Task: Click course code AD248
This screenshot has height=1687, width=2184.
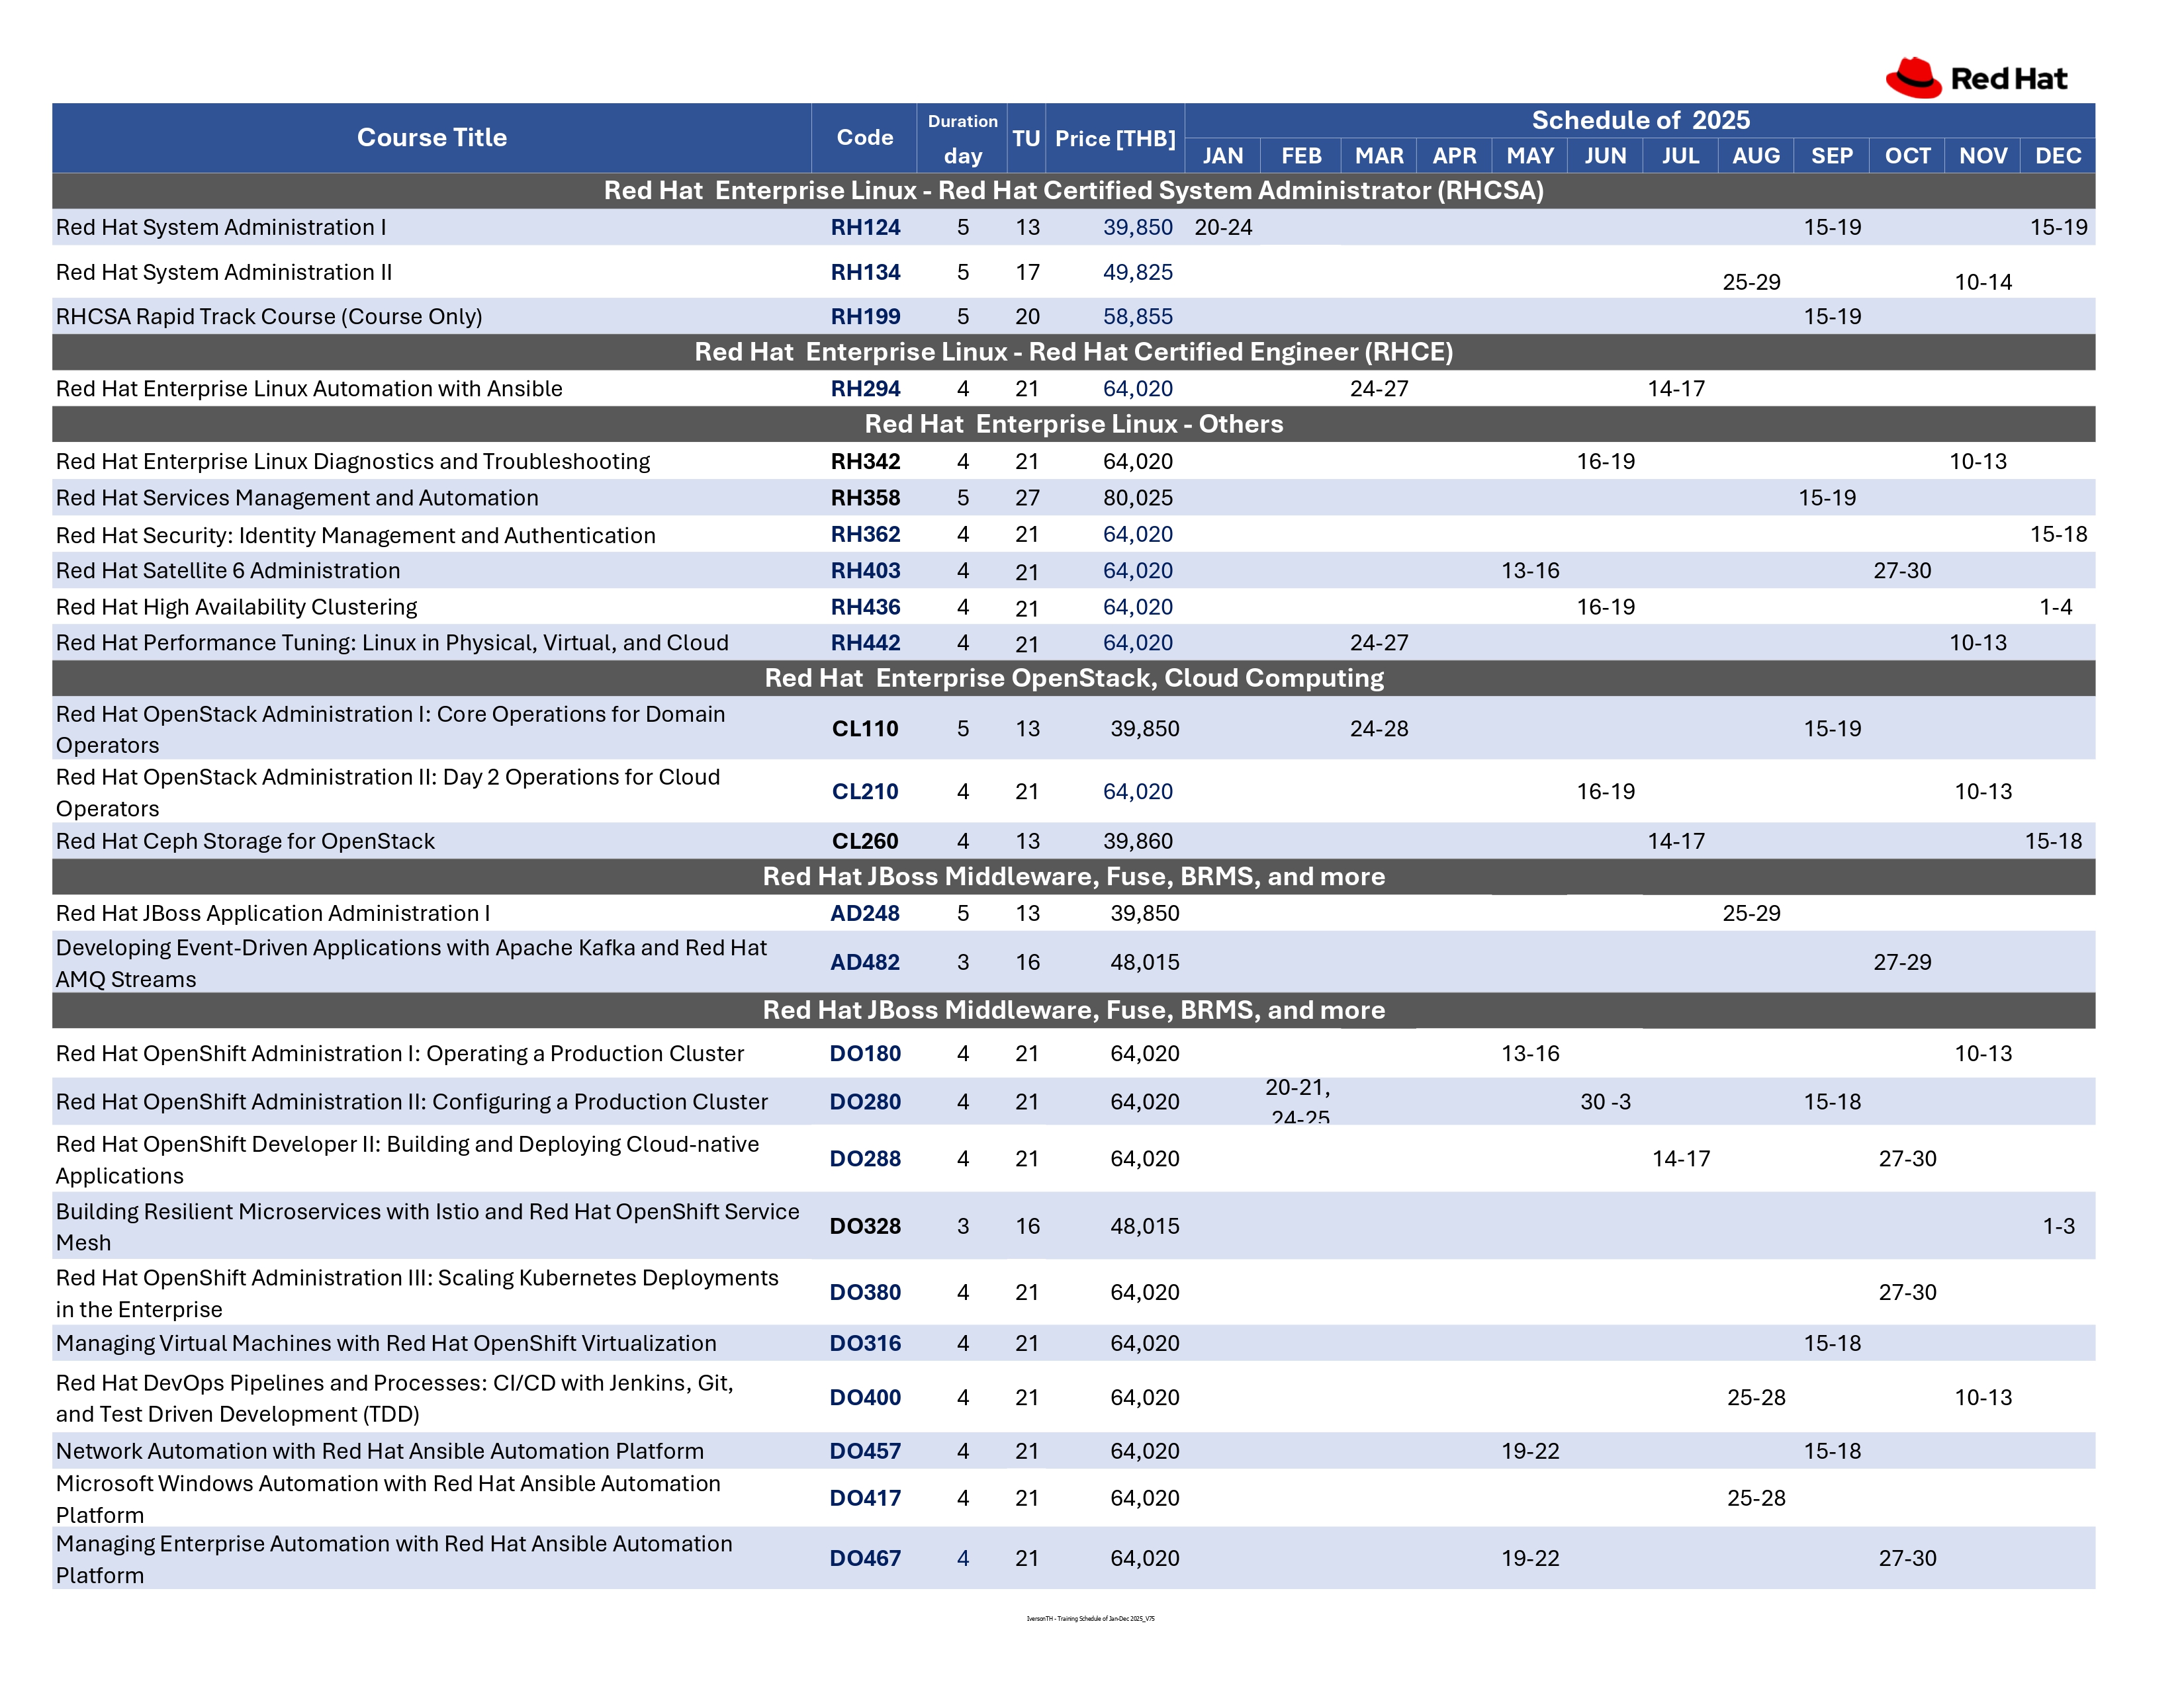Action: coord(865,914)
